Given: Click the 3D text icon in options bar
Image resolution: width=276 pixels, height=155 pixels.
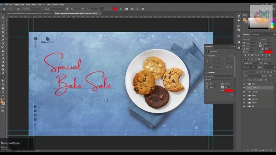Looking at the screenshot, I should pos(143,9).
